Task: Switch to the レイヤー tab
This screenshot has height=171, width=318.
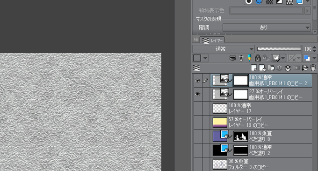Action: click(212, 40)
